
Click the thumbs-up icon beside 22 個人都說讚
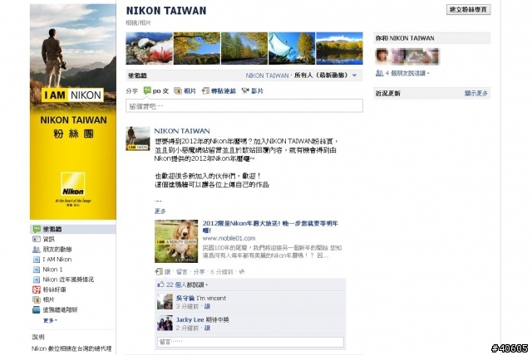pyautogui.click(x=160, y=284)
